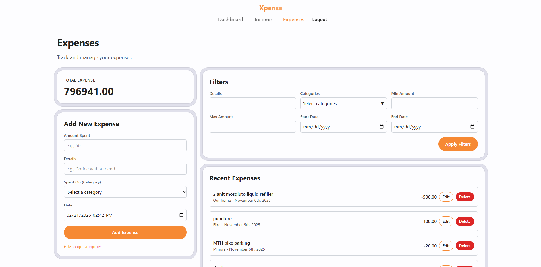Go to the Dashboard tab
This screenshot has height=267, width=541.
click(230, 20)
